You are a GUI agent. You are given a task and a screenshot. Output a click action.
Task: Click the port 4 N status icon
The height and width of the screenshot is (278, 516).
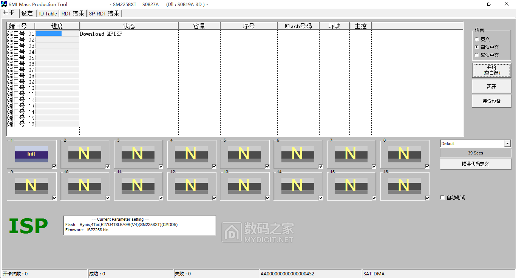coord(191,154)
